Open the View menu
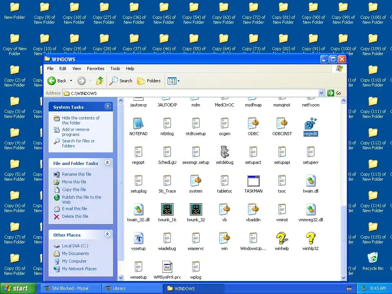Viewport: 392px width, 294px height. [77, 69]
